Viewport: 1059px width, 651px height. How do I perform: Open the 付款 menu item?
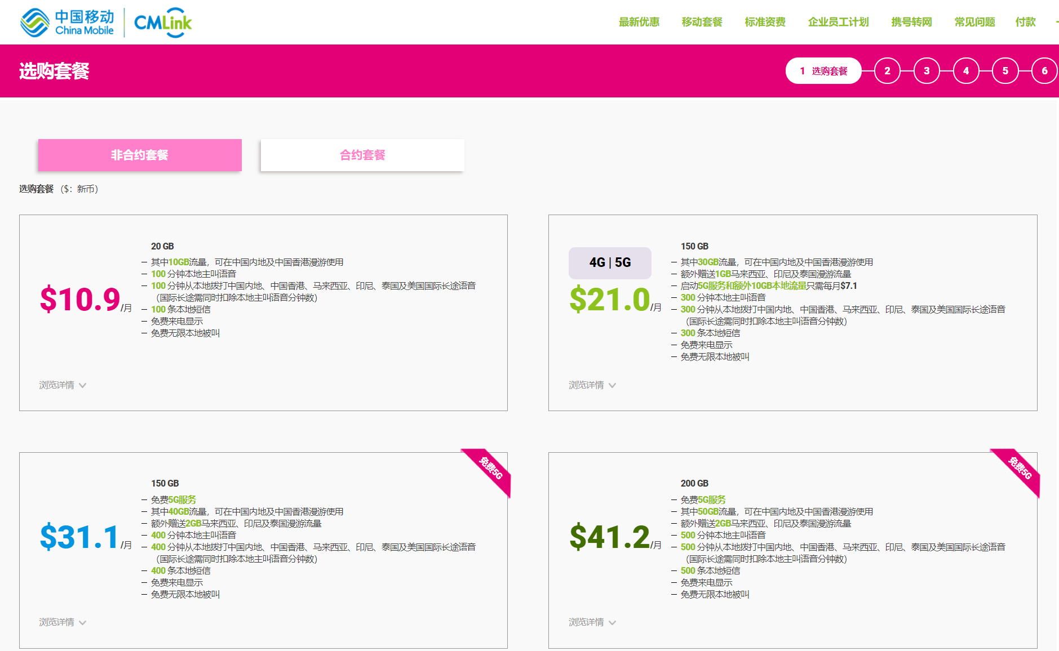coord(1026,22)
